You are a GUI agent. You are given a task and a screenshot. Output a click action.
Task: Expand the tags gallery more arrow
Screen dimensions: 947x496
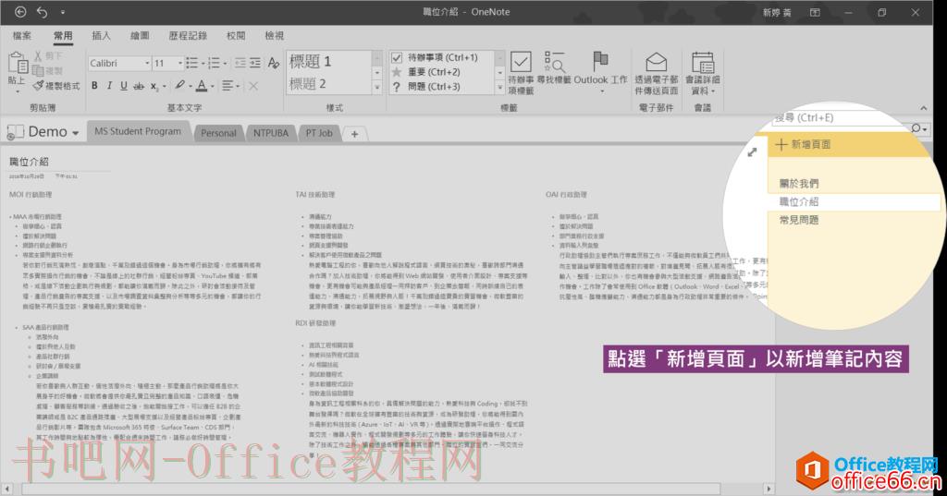(500, 88)
